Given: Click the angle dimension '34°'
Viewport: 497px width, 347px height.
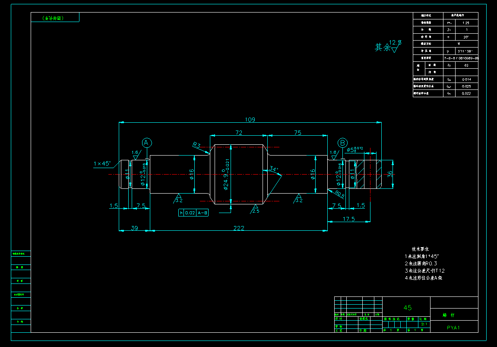Looking at the screenshot, I should tap(273, 169).
